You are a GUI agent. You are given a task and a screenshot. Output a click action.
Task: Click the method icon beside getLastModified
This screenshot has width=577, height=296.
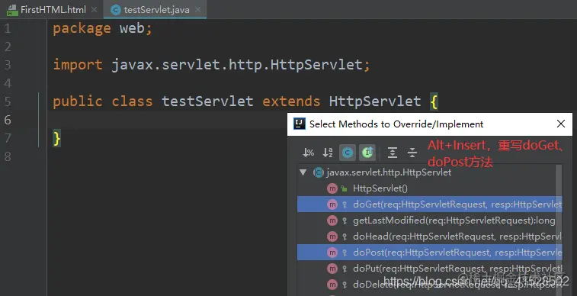(x=332, y=220)
